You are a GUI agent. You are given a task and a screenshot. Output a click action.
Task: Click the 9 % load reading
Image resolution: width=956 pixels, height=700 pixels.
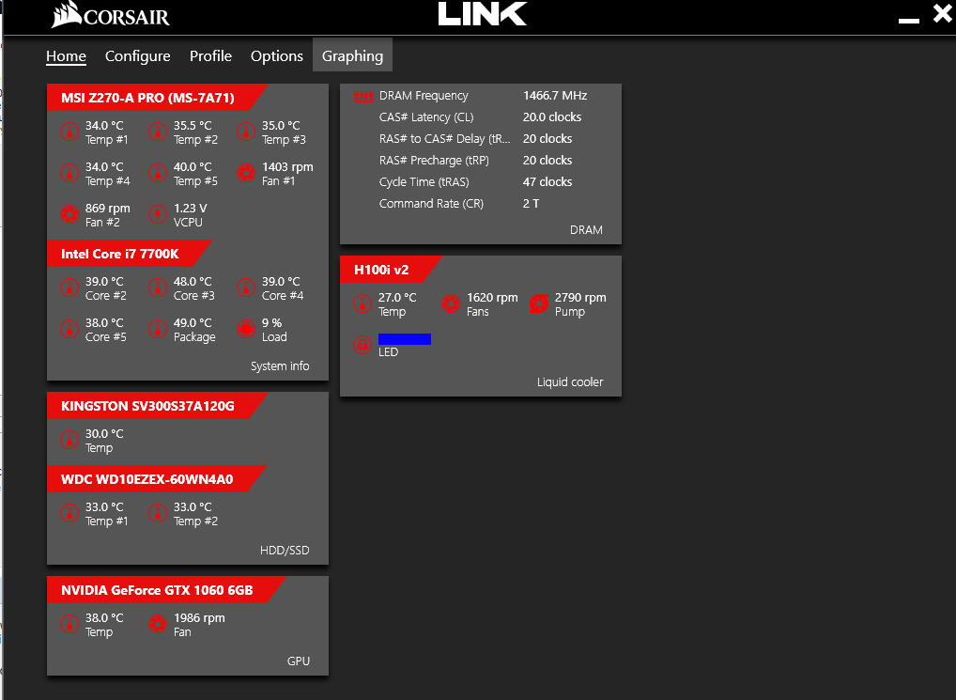tap(272, 322)
